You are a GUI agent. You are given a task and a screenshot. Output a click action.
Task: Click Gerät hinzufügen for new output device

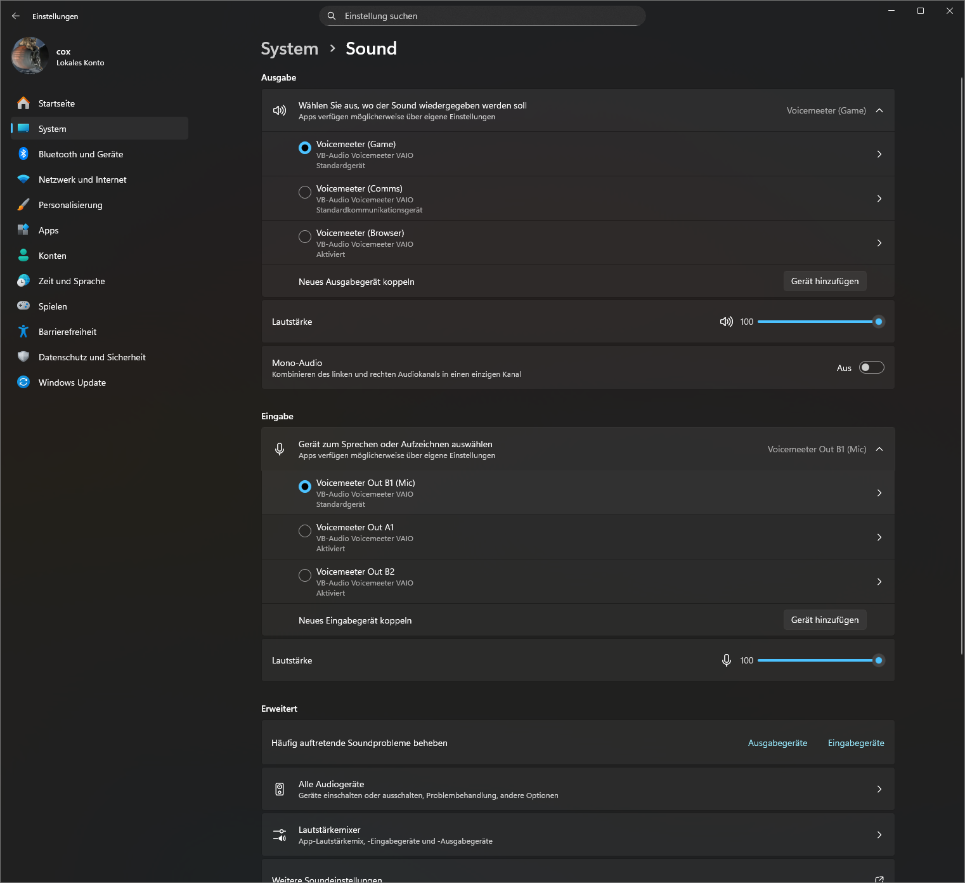coord(824,281)
